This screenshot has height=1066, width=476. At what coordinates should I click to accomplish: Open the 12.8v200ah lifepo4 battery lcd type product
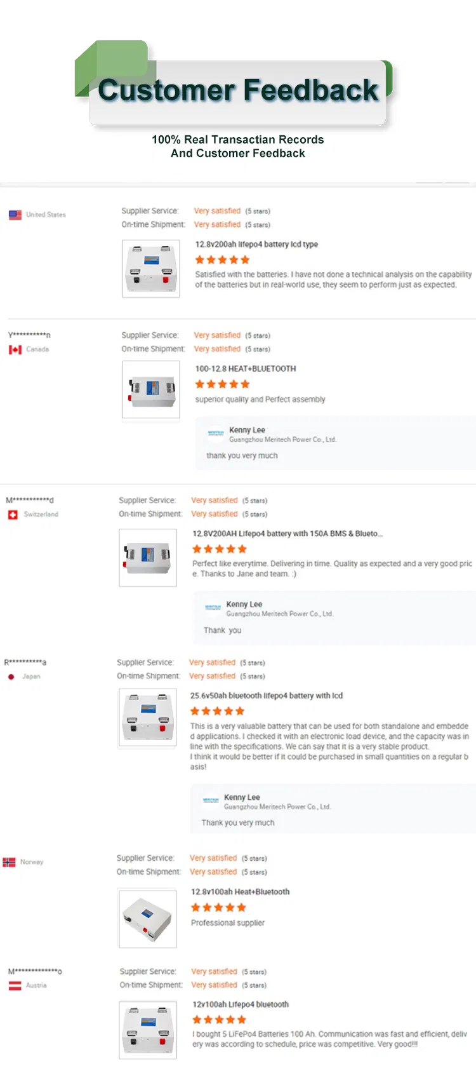(x=256, y=245)
